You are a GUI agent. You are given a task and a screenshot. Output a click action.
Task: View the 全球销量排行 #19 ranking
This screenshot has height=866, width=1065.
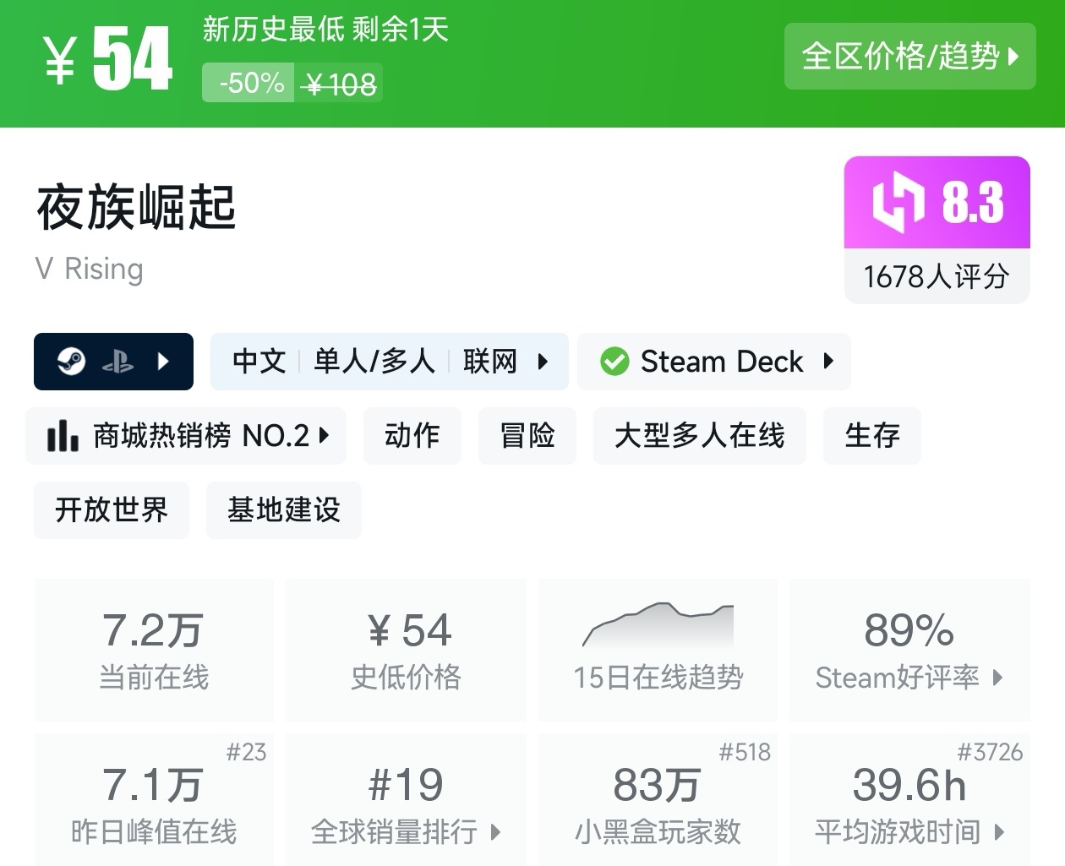coord(406,803)
